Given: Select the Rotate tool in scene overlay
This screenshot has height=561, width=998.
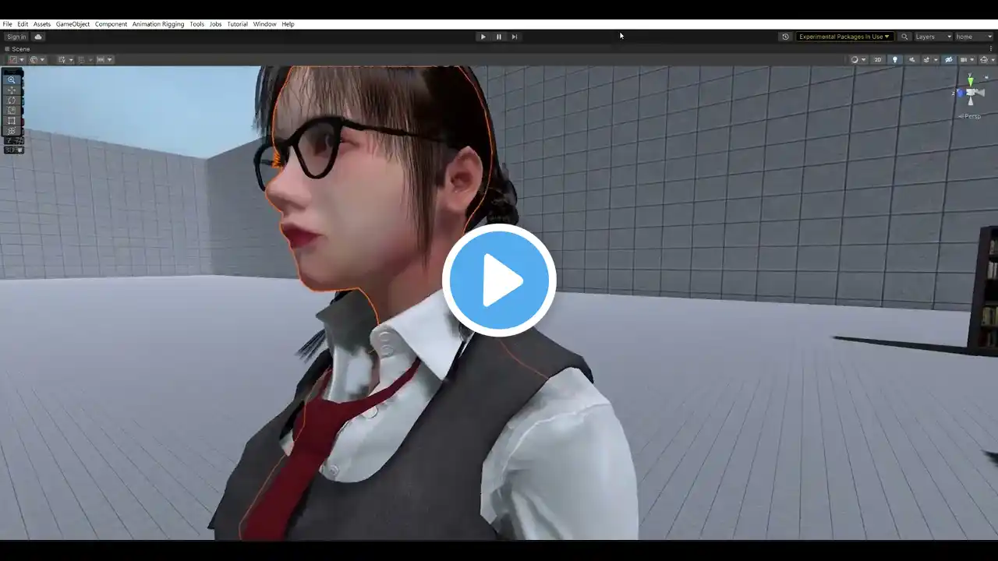Looking at the screenshot, I should 12,100.
